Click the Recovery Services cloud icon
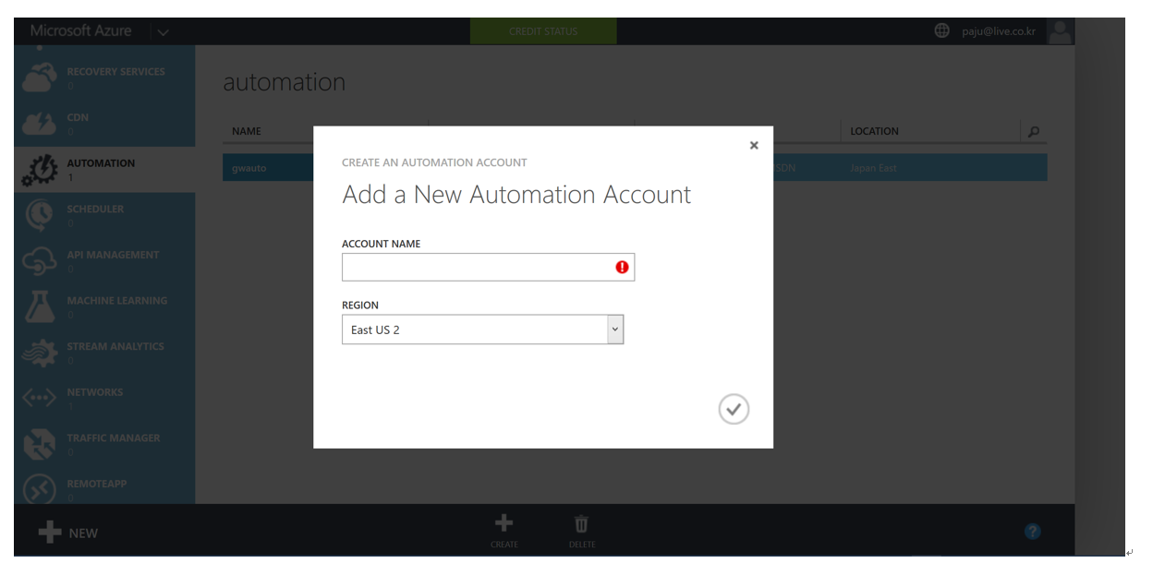Viewport: 1153px width, 575px height. (40, 78)
